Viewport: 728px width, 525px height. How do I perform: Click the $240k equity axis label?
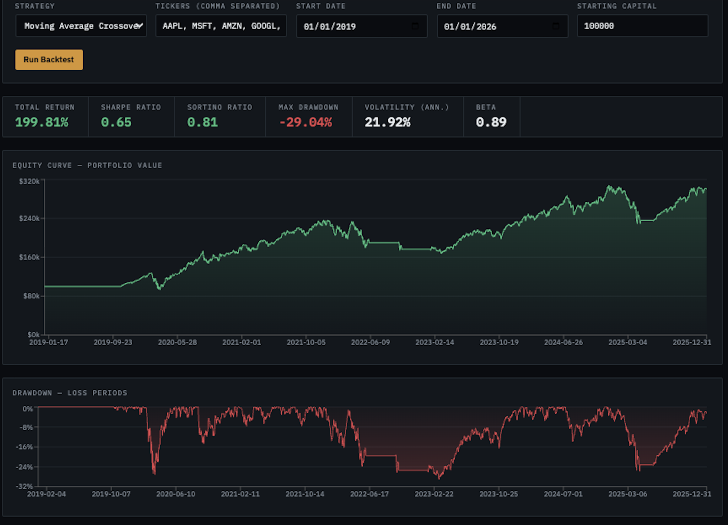(29, 218)
